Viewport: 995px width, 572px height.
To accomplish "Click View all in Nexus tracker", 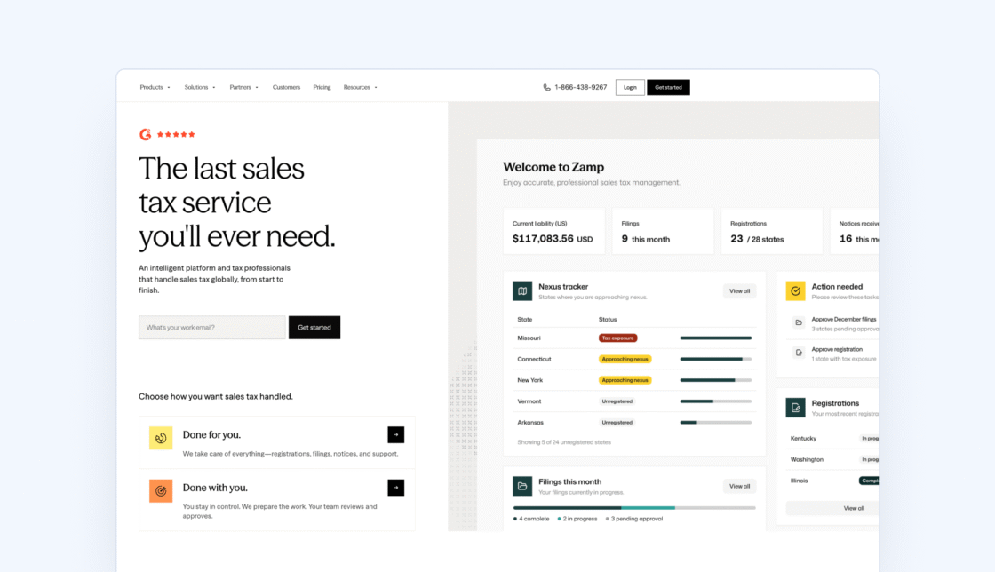I will (739, 291).
